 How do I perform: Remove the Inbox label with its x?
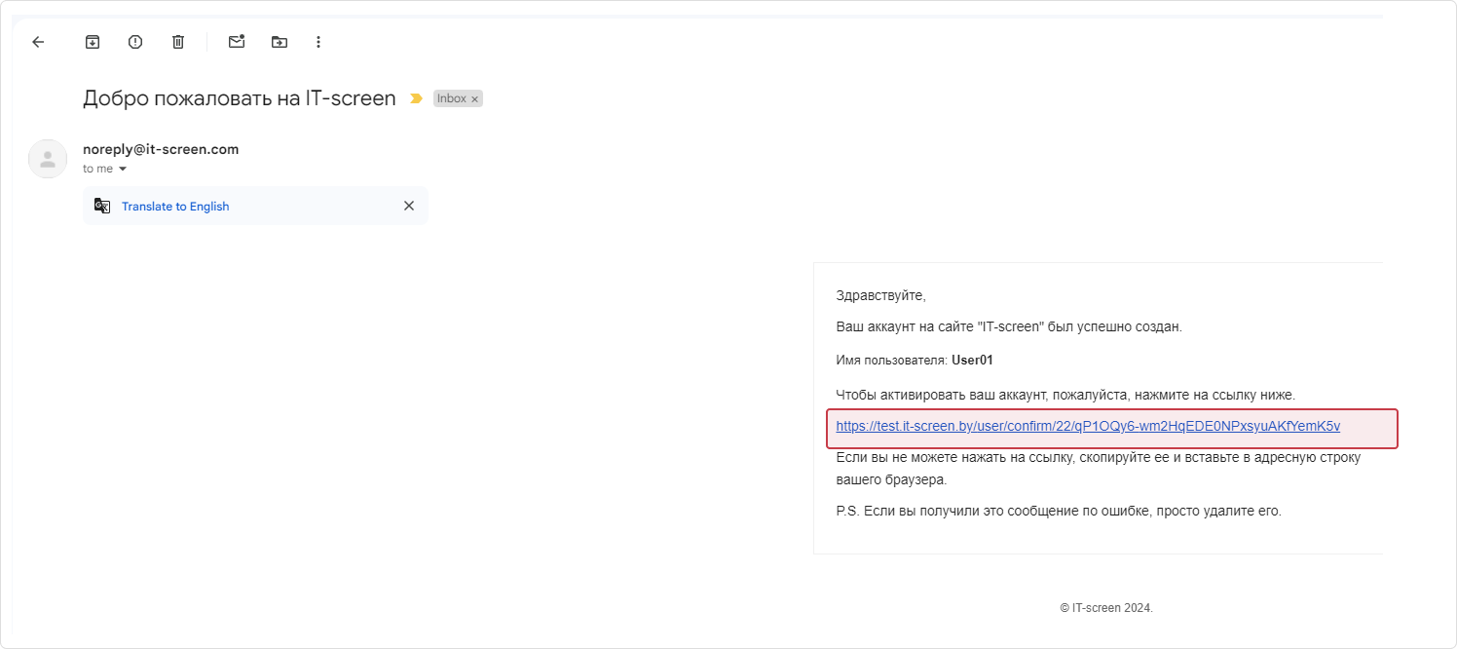tap(475, 99)
